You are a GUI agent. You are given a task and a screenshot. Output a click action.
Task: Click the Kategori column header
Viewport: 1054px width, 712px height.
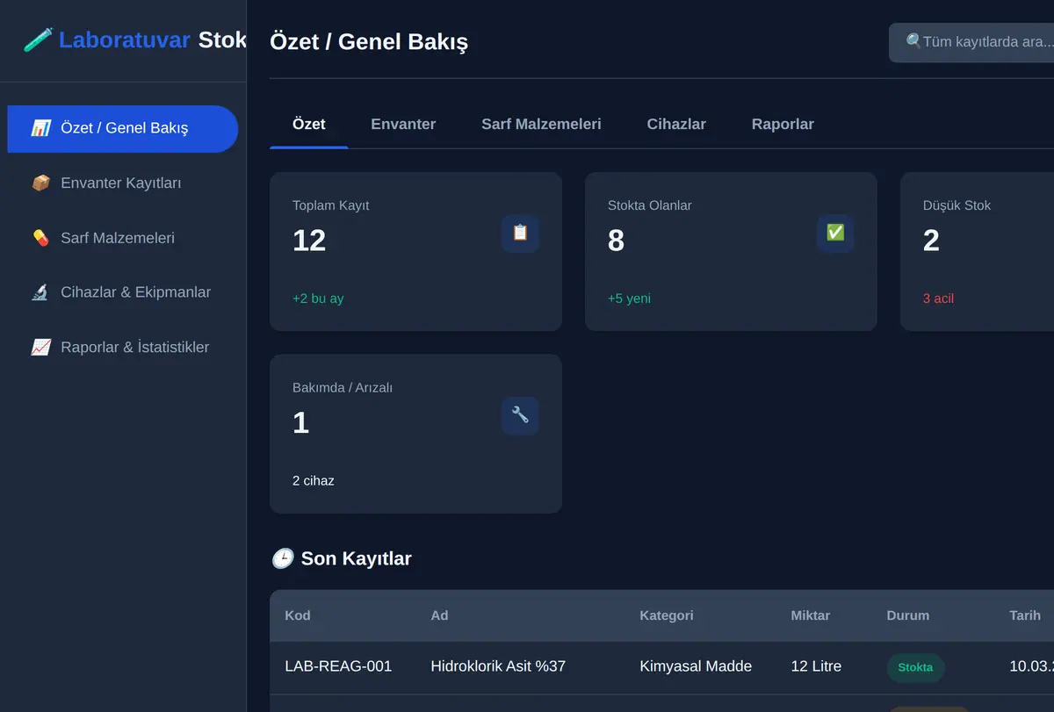click(667, 615)
